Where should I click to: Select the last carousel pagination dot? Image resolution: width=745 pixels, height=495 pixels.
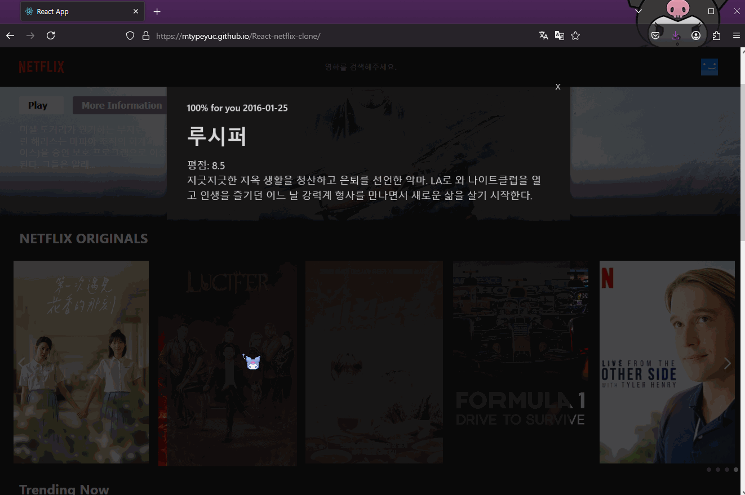[736, 470]
